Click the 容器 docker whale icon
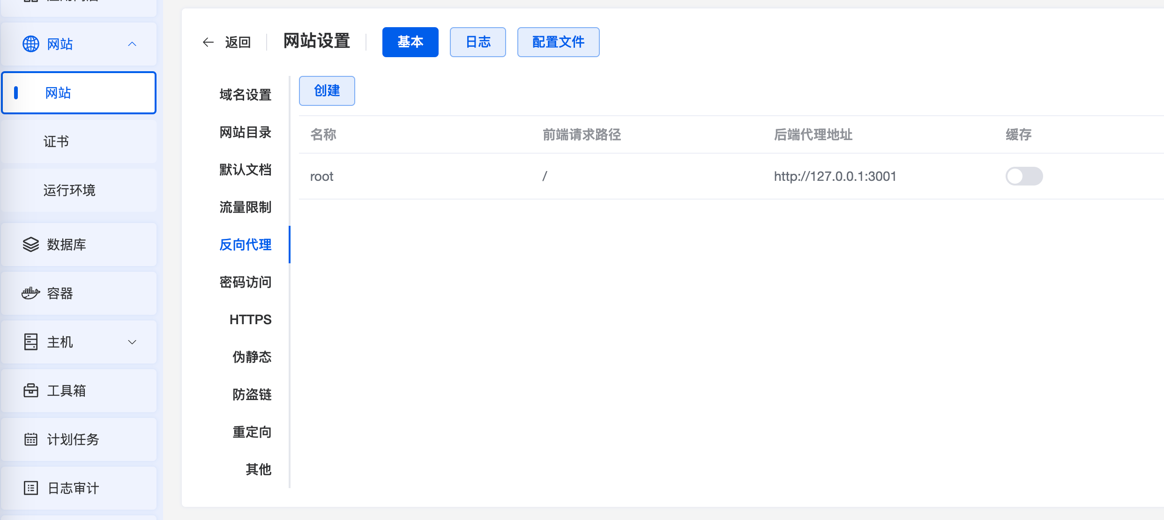The height and width of the screenshot is (520, 1164). [31, 293]
